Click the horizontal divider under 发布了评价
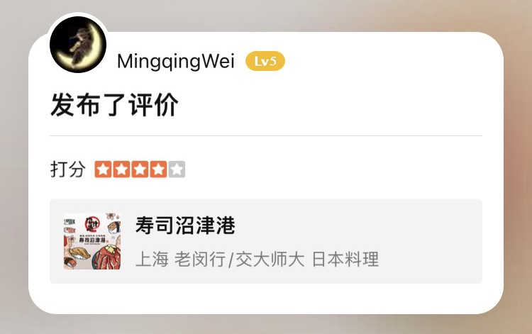 [x=266, y=135]
